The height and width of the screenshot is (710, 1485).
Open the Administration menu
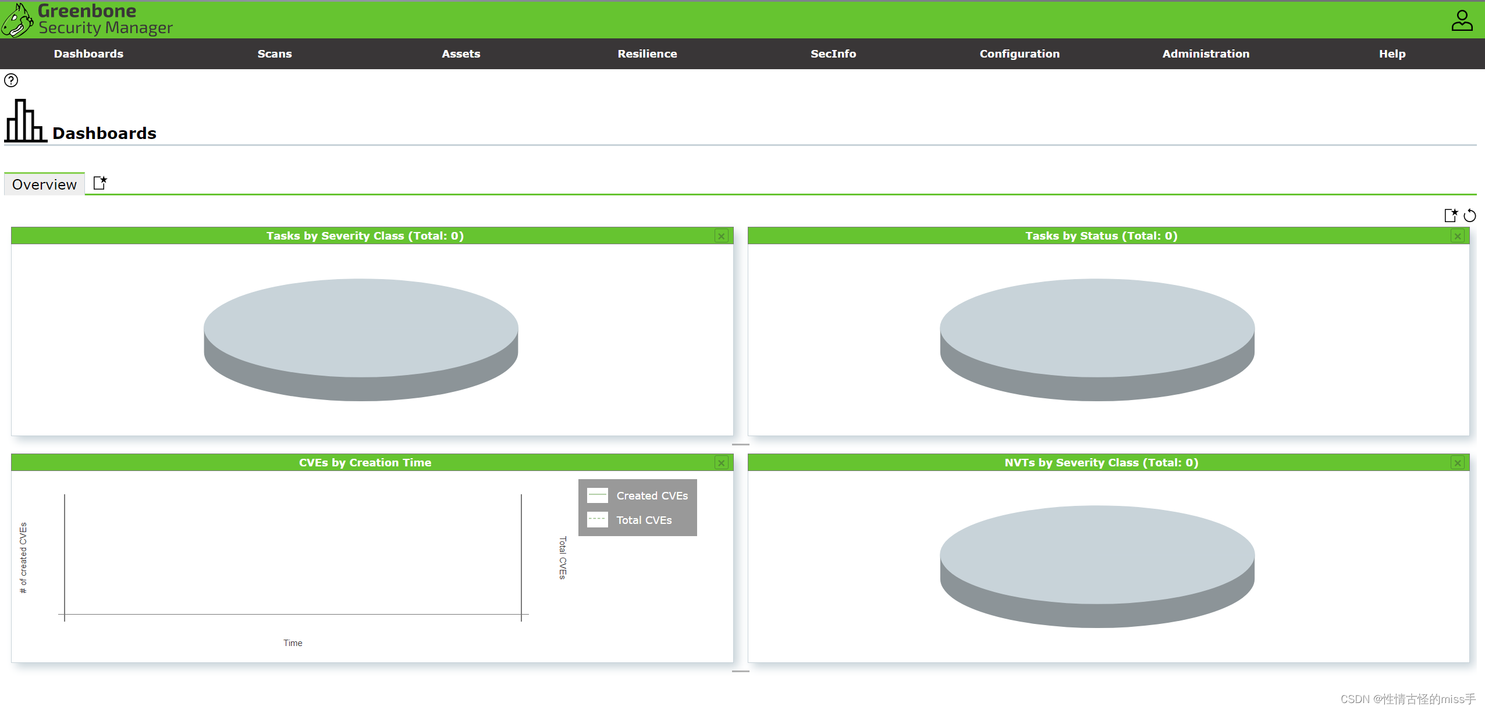(1206, 54)
